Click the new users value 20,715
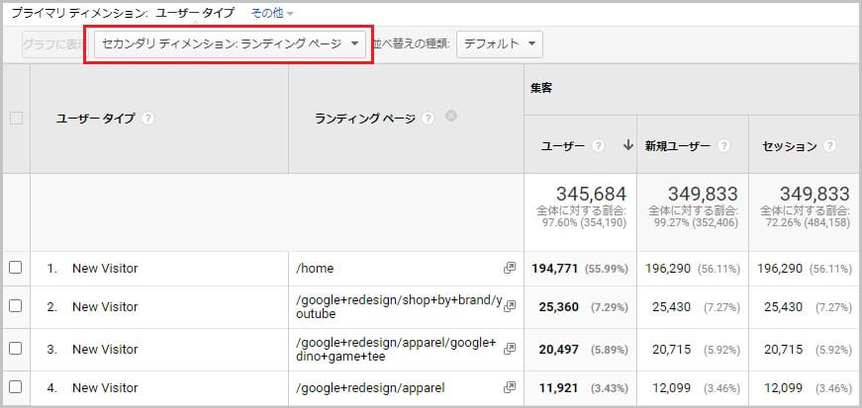The width and height of the screenshot is (862, 408). point(671,350)
